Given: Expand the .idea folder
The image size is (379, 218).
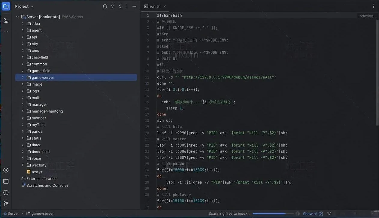Looking at the screenshot, I should click(23, 23).
